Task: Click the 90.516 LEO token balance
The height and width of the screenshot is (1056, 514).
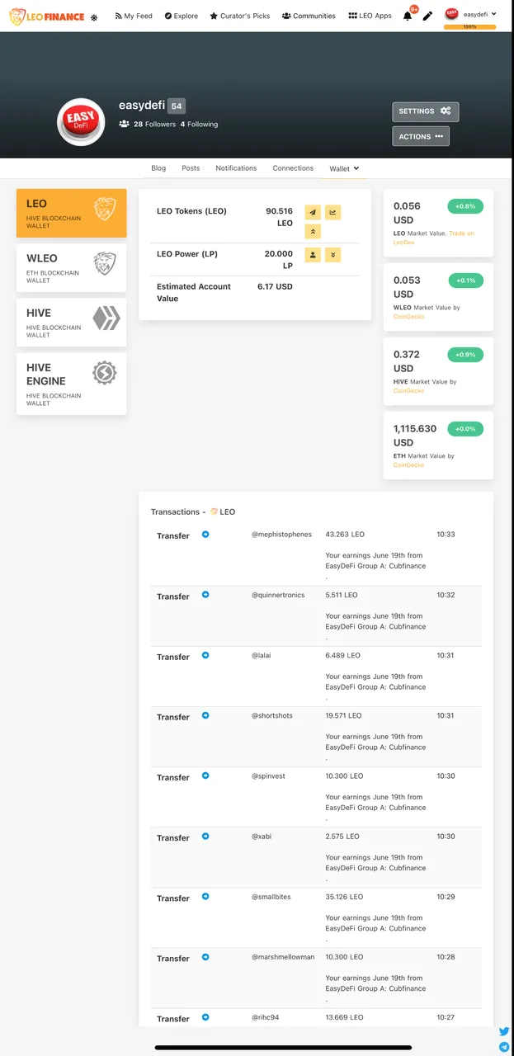Action: point(279,217)
